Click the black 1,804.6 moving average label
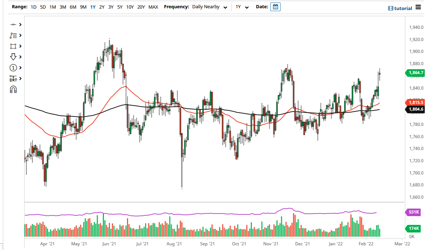 point(415,109)
